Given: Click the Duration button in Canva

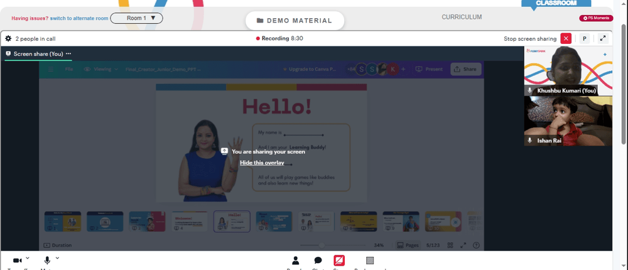Looking at the screenshot, I should point(58,245).
